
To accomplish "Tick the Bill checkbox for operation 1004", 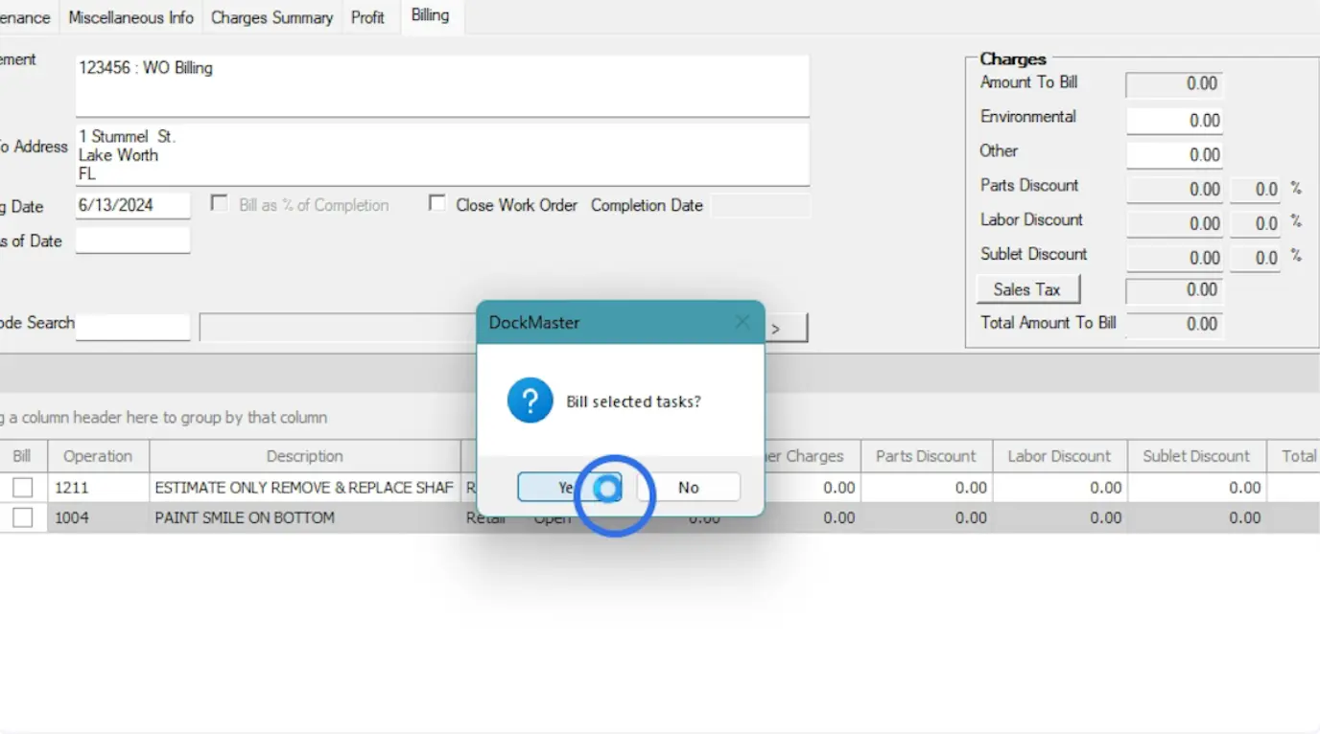I will pos(22,517).
